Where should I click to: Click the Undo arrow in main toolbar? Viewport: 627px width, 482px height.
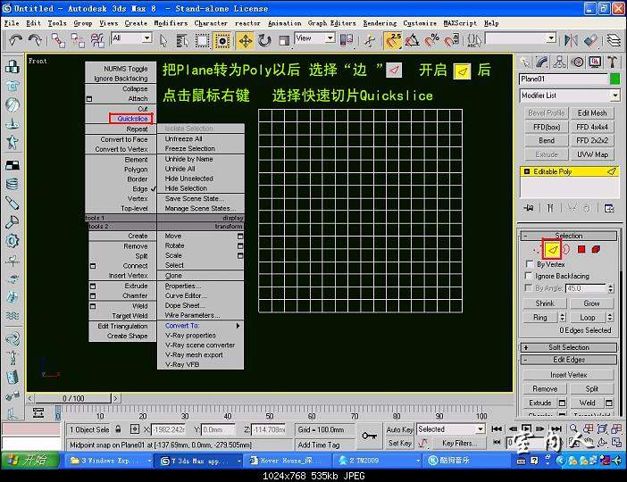[x=15, y=40]
